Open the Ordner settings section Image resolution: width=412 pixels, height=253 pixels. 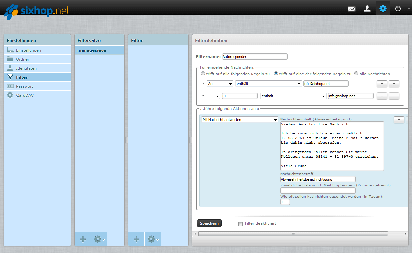[37, 59]
